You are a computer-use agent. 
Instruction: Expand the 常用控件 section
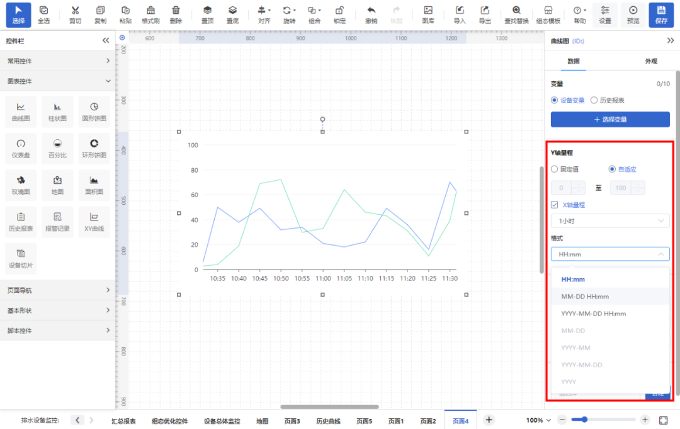pyautogui.click(x=58, y=61)
